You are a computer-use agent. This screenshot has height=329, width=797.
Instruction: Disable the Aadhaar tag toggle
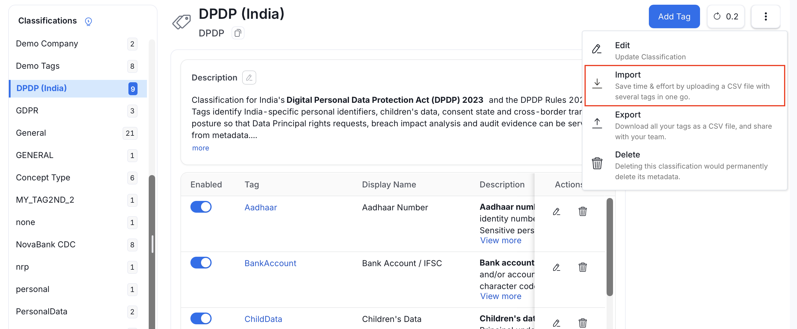pyautogui.click(x=201, y=207)
